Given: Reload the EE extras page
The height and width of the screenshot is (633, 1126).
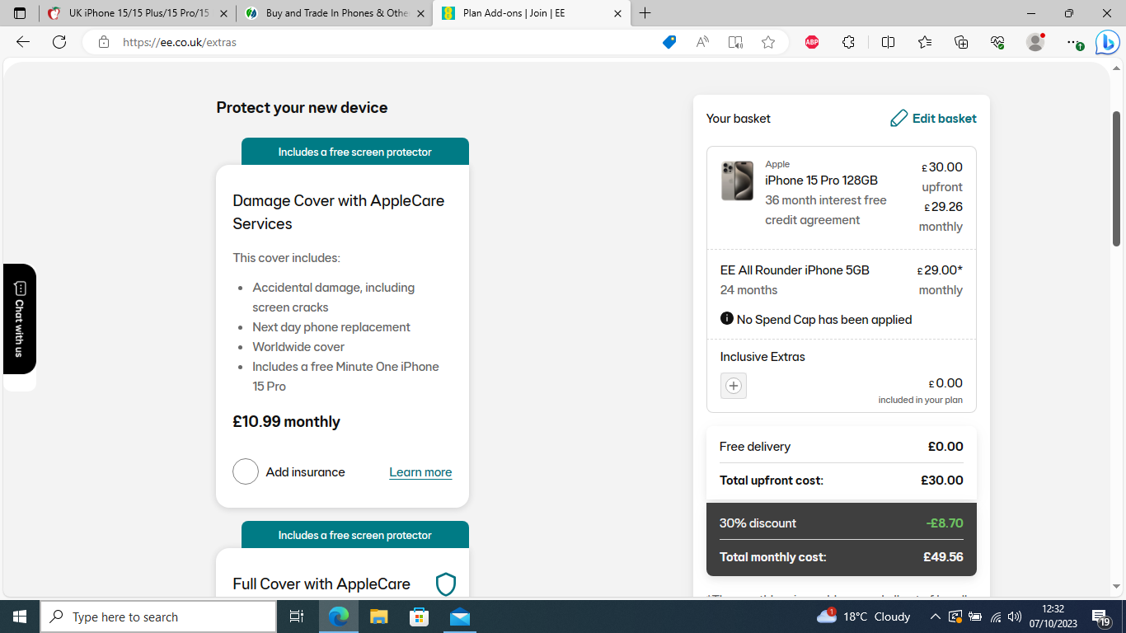Looking at the screenshot, I should 59,42.
